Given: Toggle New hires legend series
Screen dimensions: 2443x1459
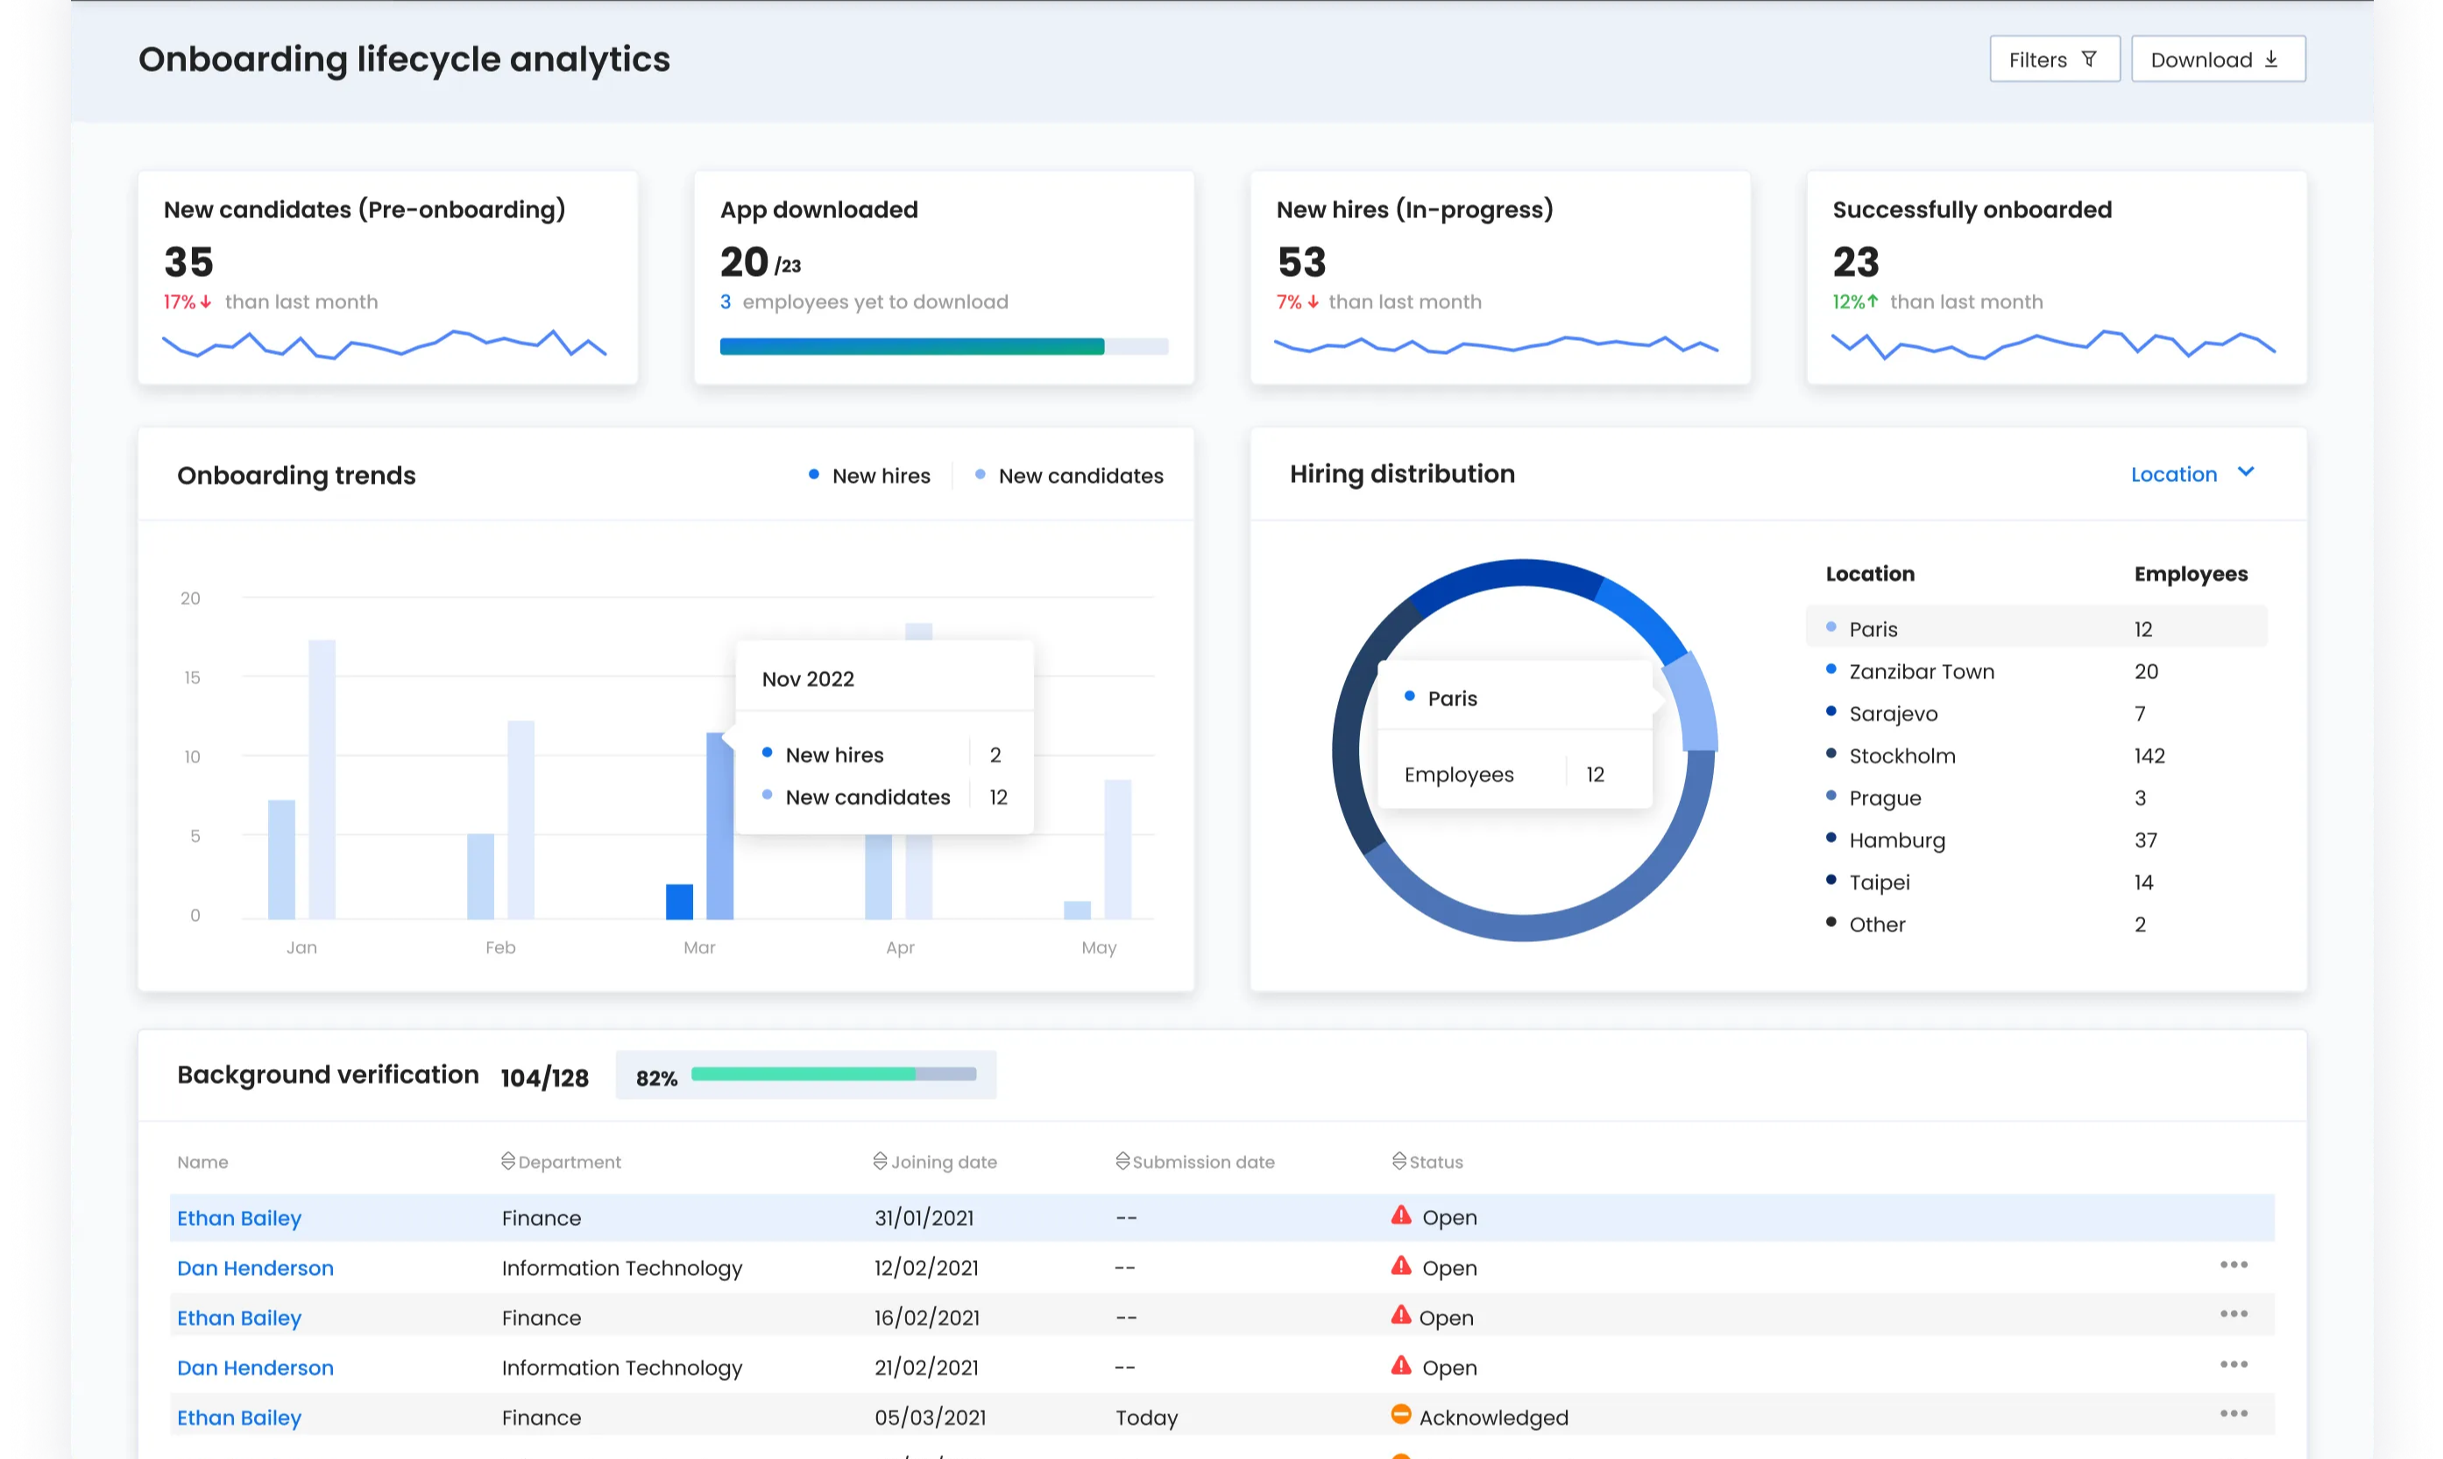Looking at the screenshot, I should (x=869, y=476).
